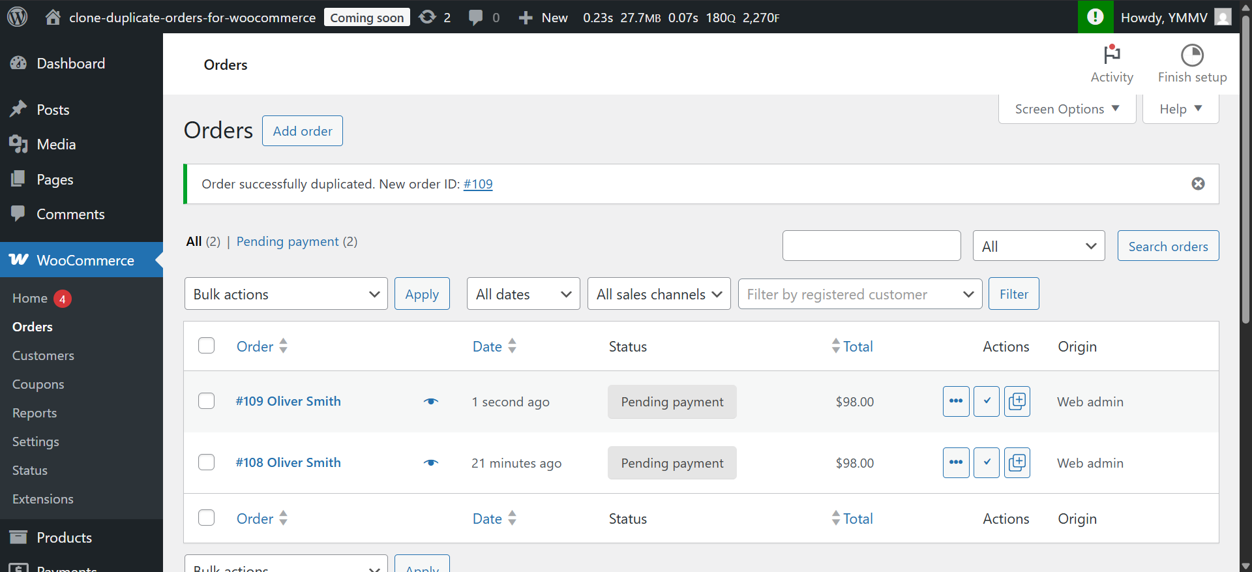Image resolution: width=1252 pixels, height=572 pixels.
Task: Click green exclamation notice icon
Action: click(x=1095, y=17)
